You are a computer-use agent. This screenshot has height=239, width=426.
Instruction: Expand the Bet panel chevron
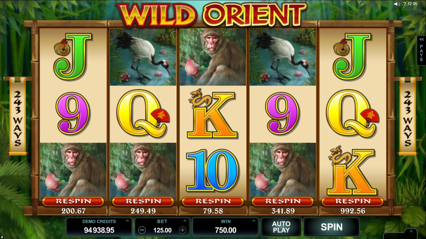tap(185, 221)
